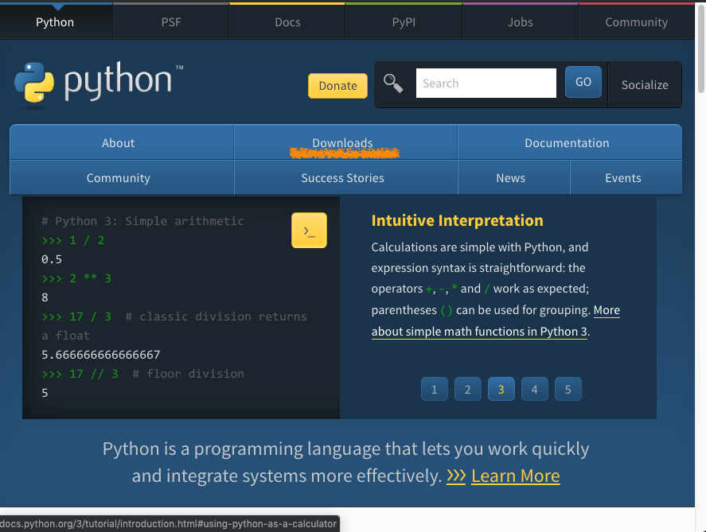Open the Docs top-bar tab
This screenshot has height=532, width=706.
point(287,22)
